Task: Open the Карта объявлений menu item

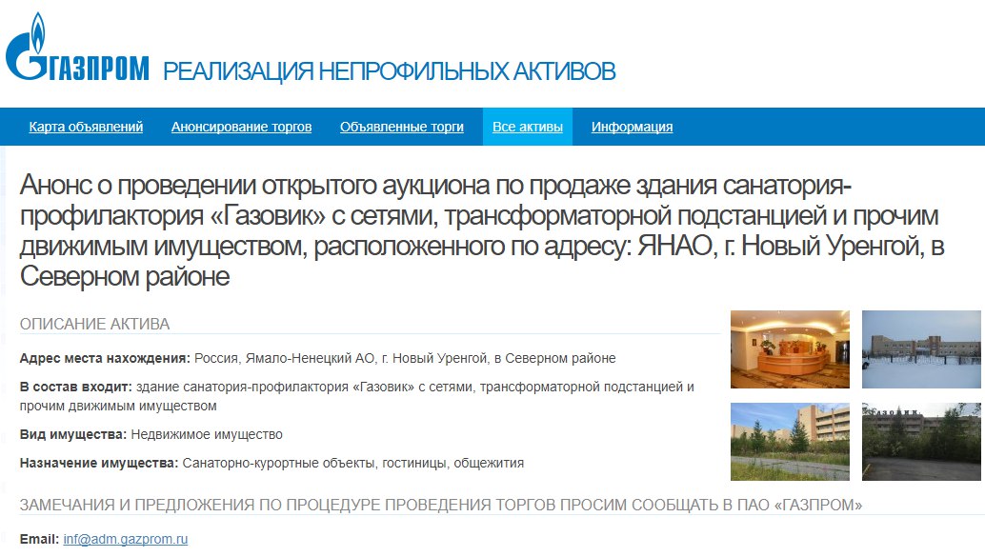Action: [x=86, y=127]
